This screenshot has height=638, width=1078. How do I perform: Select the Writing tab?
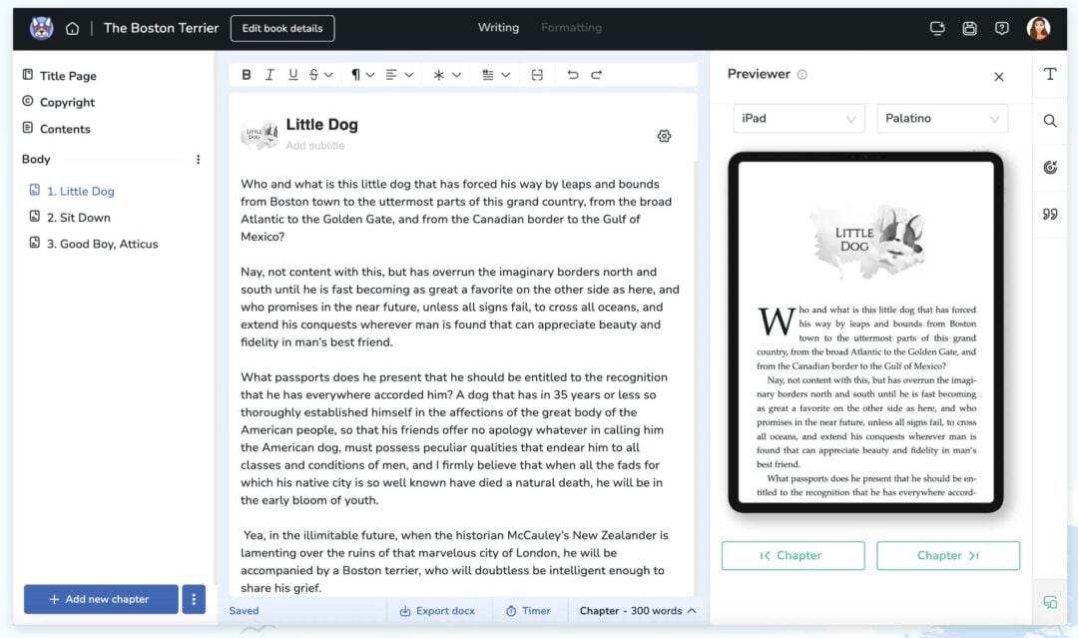click(498, 28)
